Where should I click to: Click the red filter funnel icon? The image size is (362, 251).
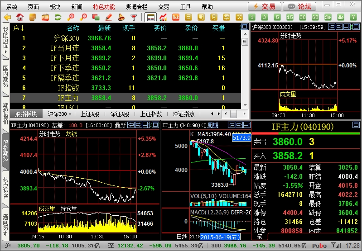pyautogui.click(x=134, y=17)
